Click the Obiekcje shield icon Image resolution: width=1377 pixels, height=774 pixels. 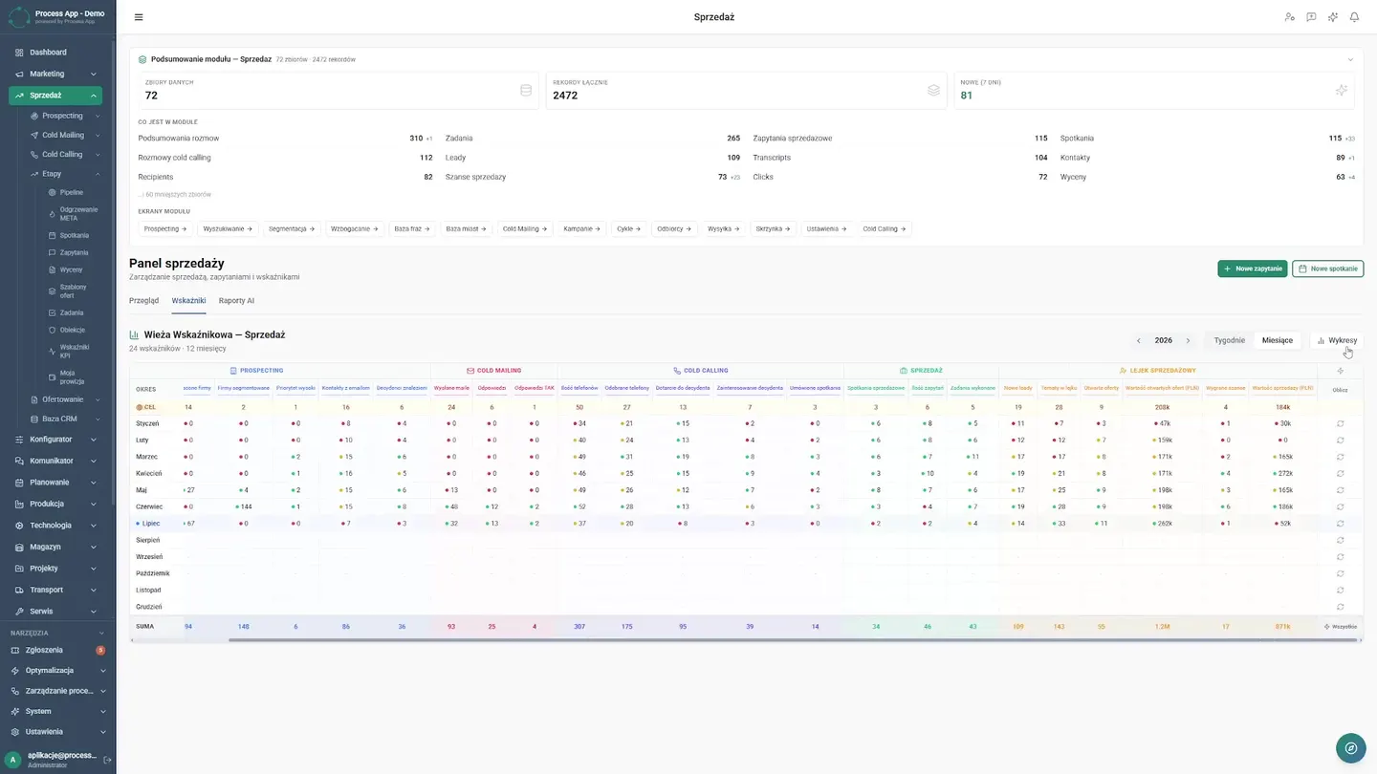pyautogui.click(x=52, y=330)
